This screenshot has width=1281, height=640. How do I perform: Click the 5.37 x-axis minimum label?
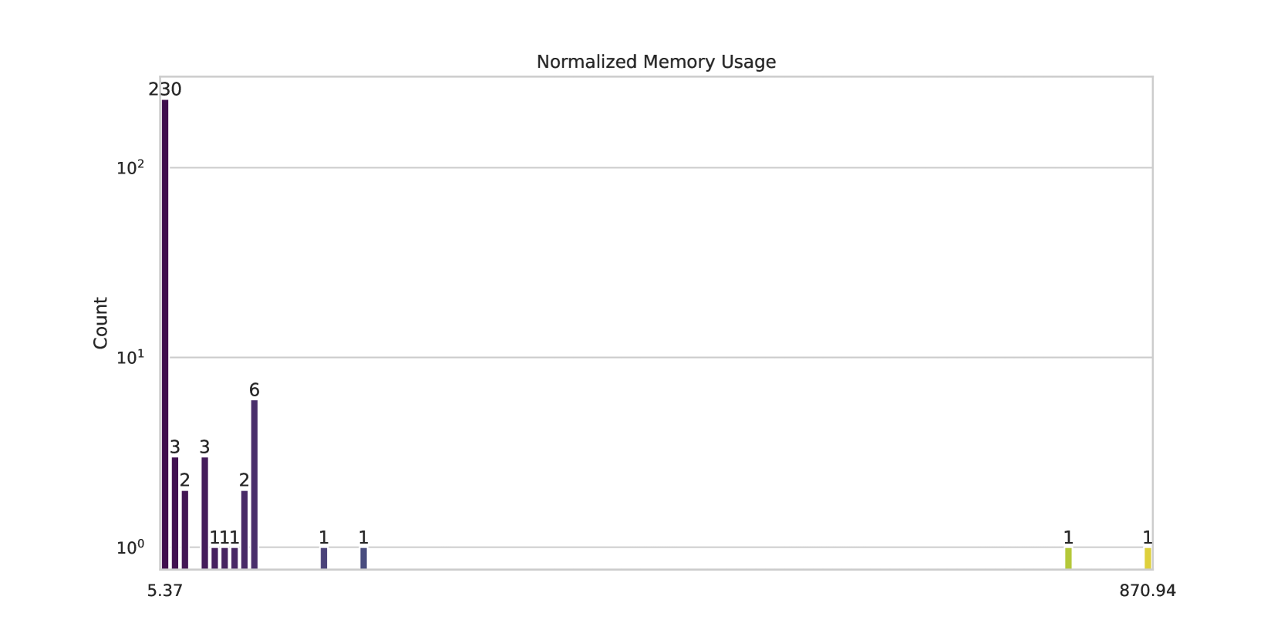pos(165,591)
